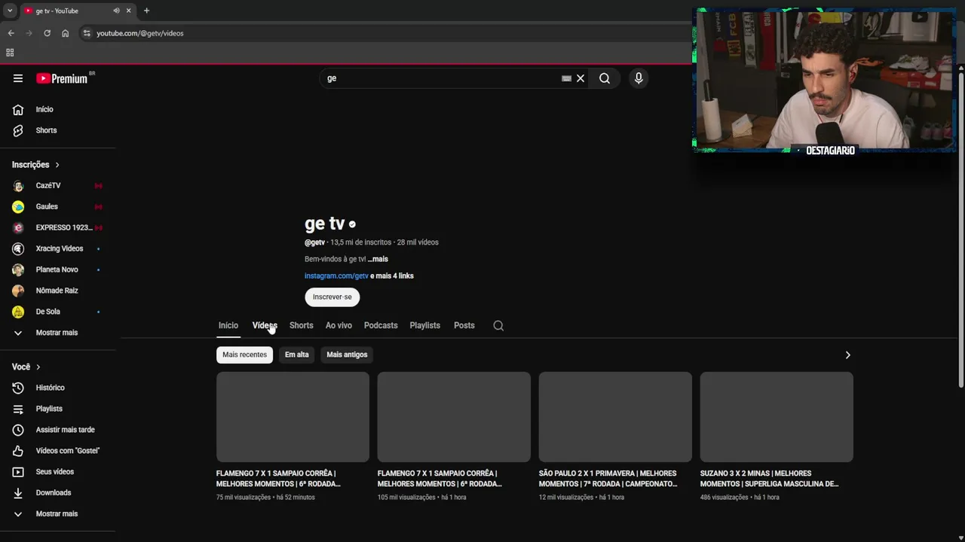
Task: Open e mais 4 links
Action: 392,276
